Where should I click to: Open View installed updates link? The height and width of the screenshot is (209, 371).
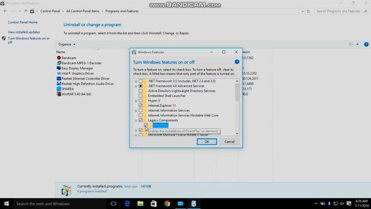[x=24, y=32]
